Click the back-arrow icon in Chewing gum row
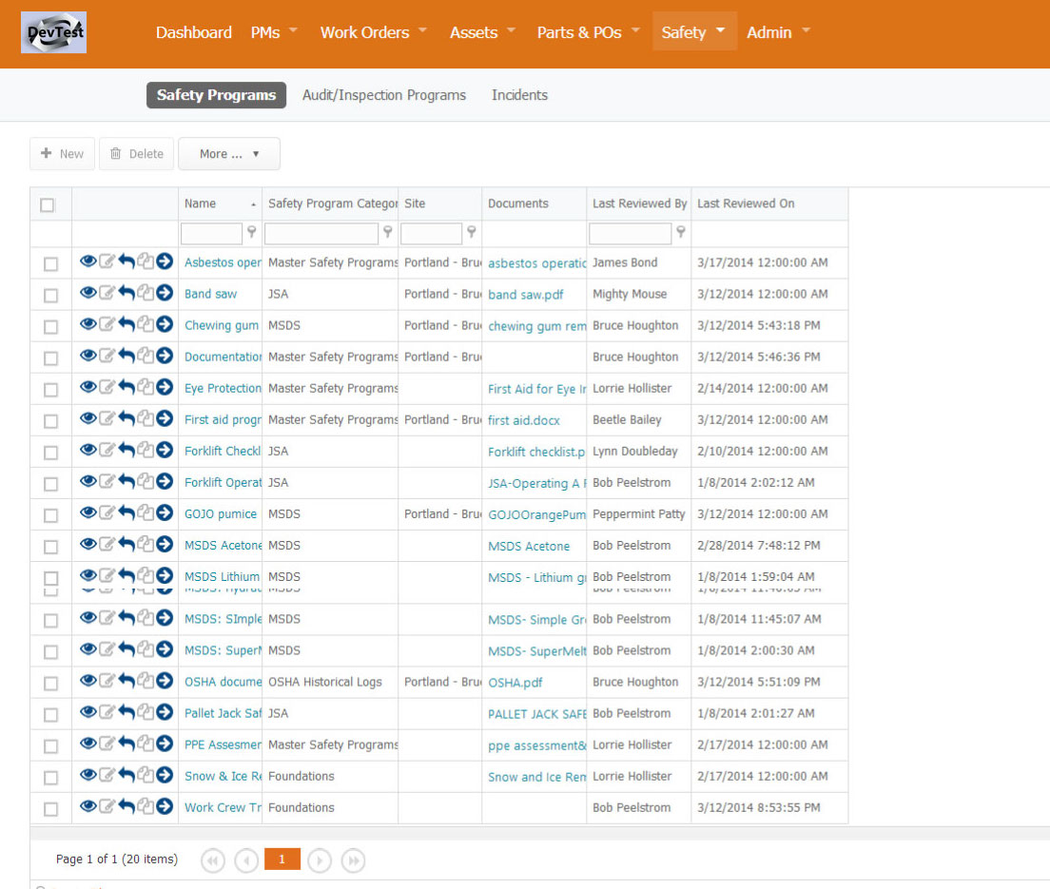The image size is (1050, 889). coord(126,324)
